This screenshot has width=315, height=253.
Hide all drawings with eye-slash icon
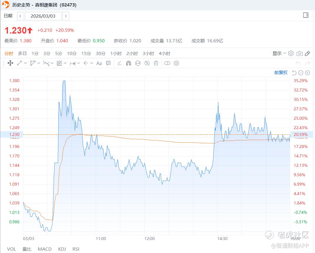point(147,63)
